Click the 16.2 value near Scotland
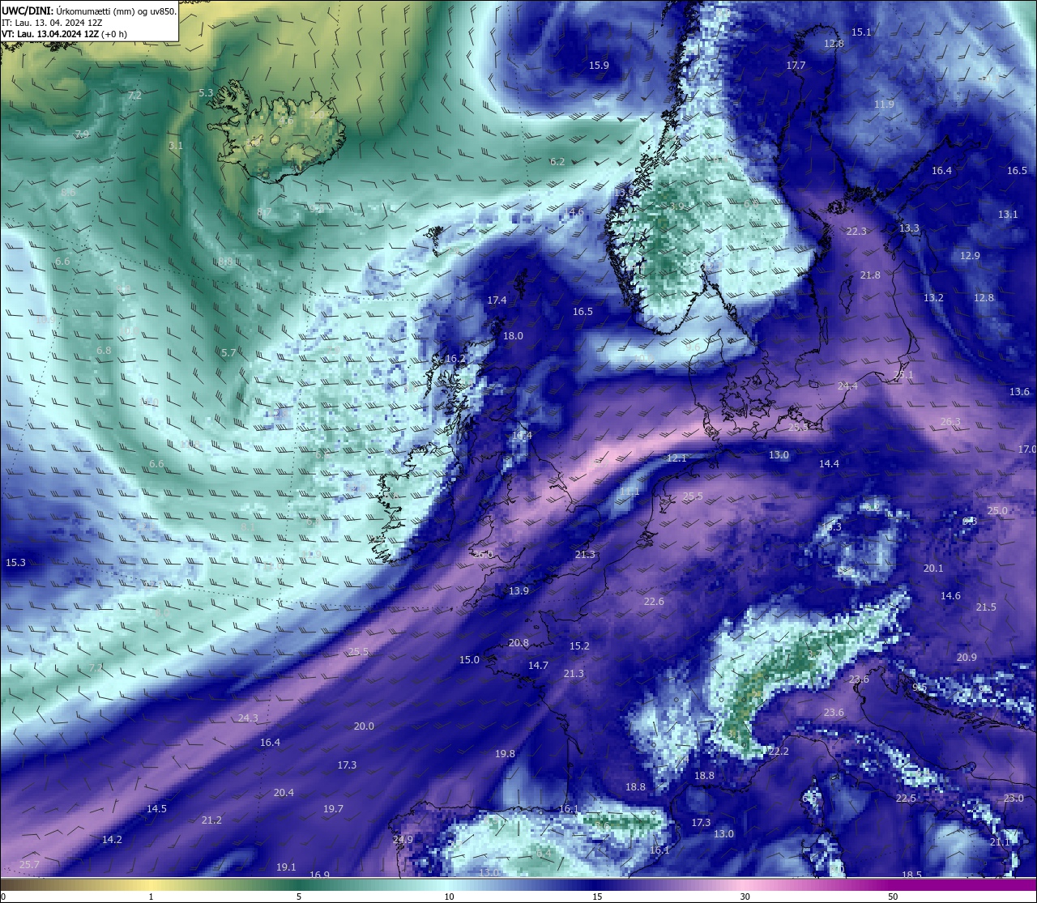This screenshot has width=1037, height=903. pos(455,359)
